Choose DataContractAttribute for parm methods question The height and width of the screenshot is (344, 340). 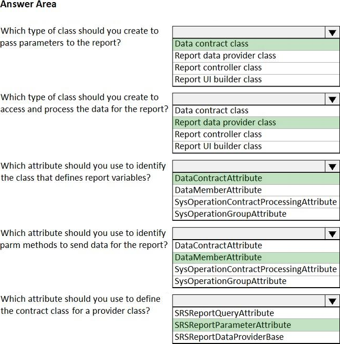[x=219, y=245]
